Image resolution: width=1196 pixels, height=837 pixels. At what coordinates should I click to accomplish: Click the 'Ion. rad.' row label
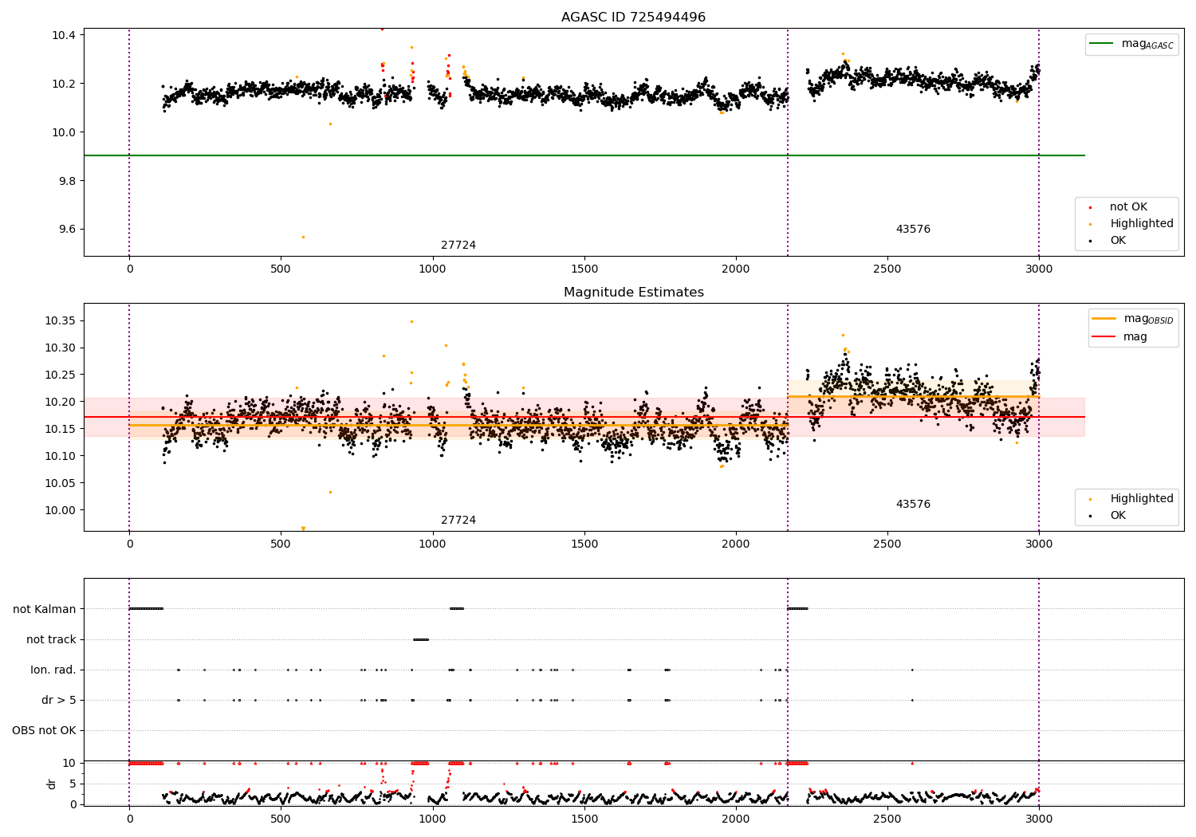pyautogui.click(x=53, y=670)
